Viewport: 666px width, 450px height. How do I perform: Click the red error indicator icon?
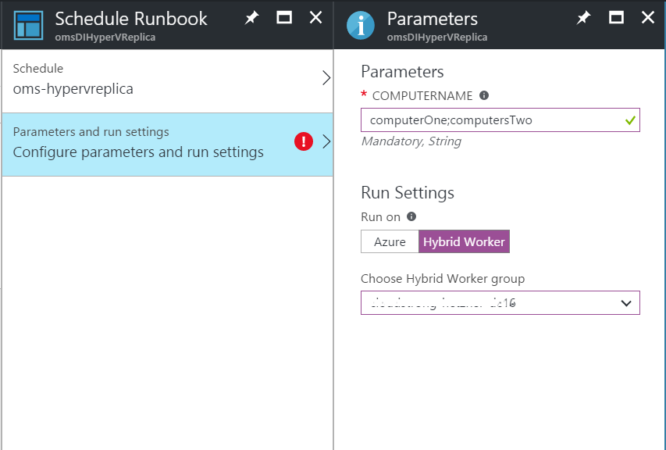[x=304, y=141]
